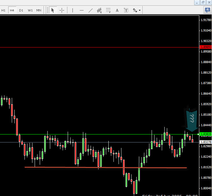
Task: Open the chat notification bubble showing 4
Action: coord(208,10)
